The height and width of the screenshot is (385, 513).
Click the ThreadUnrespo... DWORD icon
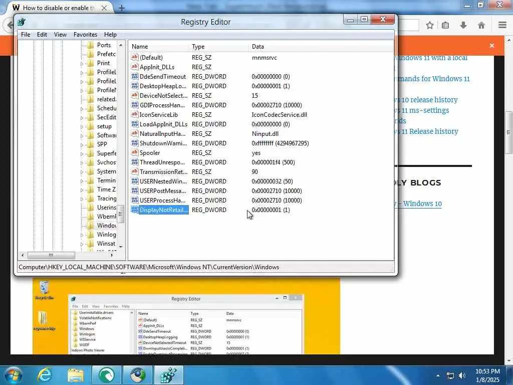[x=134, y=162]
